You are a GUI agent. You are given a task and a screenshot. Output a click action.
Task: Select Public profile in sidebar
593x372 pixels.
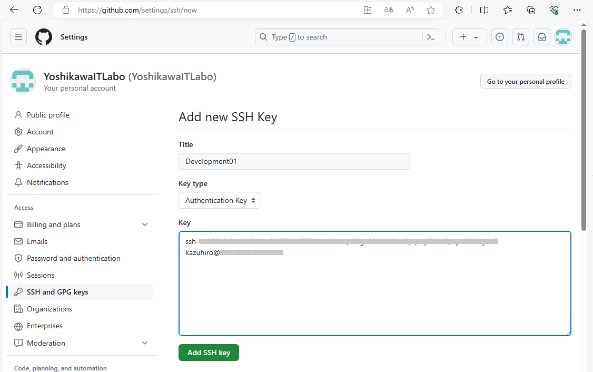[x=48, y=115]
